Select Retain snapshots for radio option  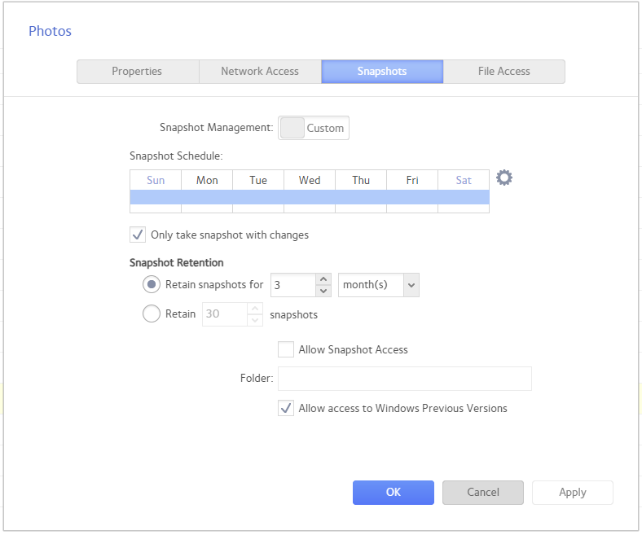(152, 285)
